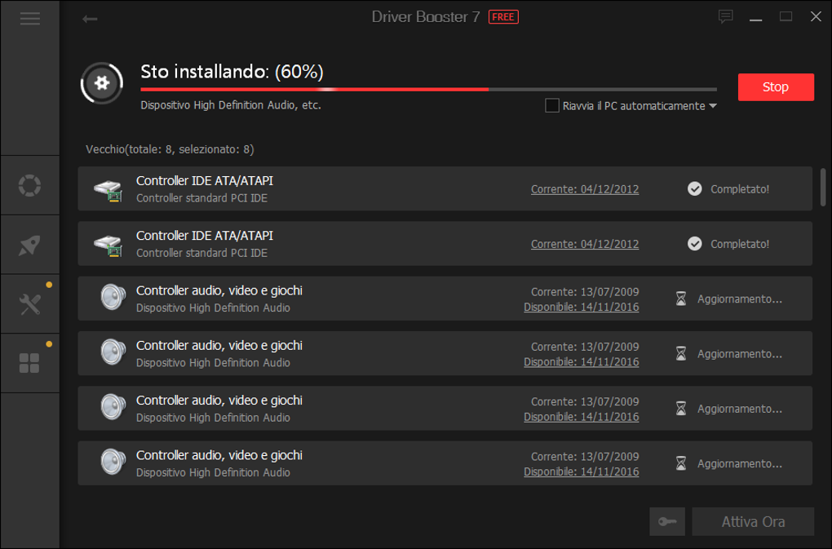Screen dimensions: 832x549
Task: Open third Disponibile: 14/11/2016 link
Action: coord(581,417)
